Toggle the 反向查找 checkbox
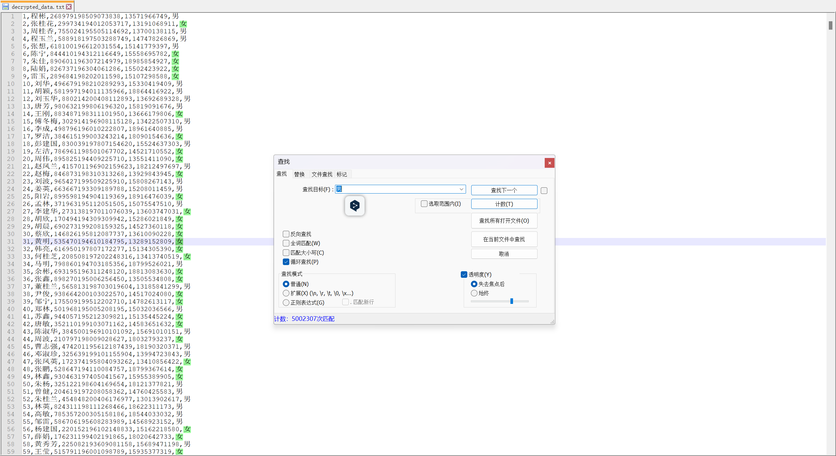836x456 pixels. pos(286,234)
